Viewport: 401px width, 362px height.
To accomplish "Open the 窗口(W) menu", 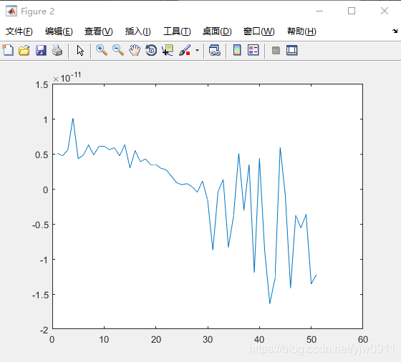I will 259,31.
